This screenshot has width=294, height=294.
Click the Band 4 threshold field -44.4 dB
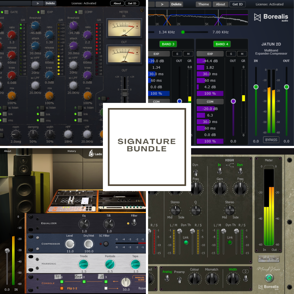pos(210,61)
